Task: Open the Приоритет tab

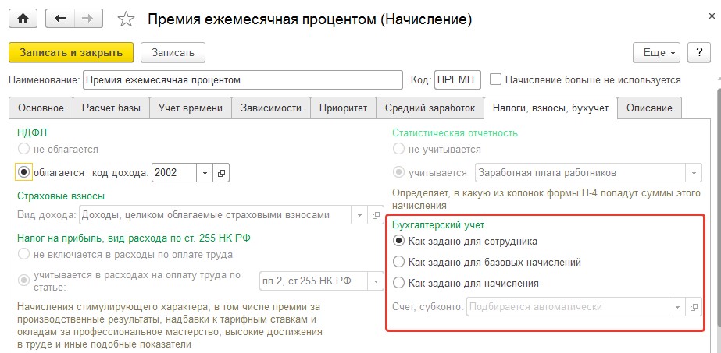Action: click(x=343, y=108)
